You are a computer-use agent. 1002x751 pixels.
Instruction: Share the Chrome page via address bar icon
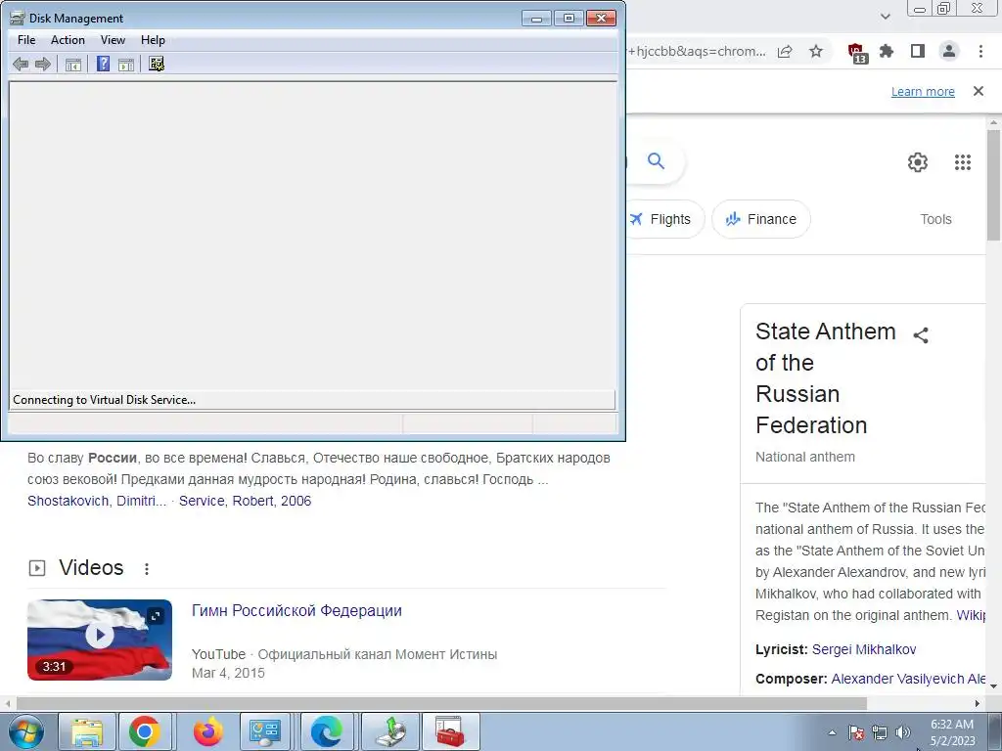point(786,52)
